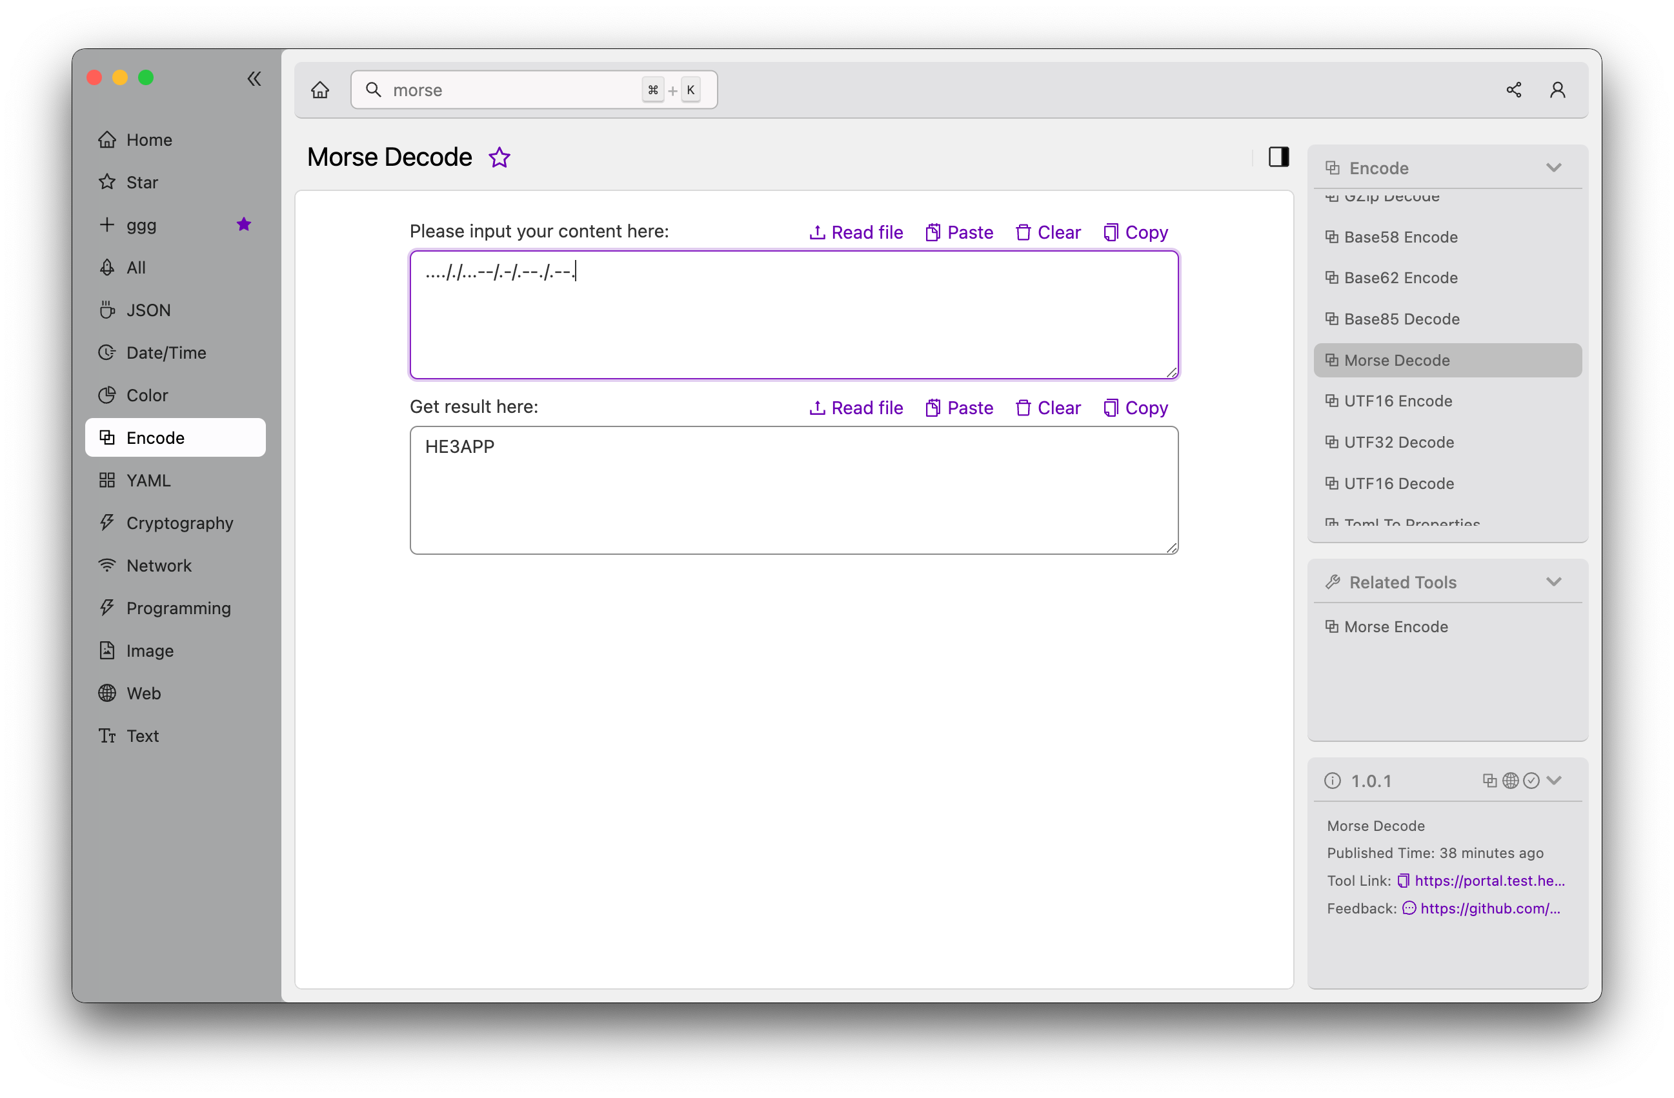This screenshot has height=1098, width=1674.
Task: Select UTF16 Encode in the tool list
Action: [1447, 401]
